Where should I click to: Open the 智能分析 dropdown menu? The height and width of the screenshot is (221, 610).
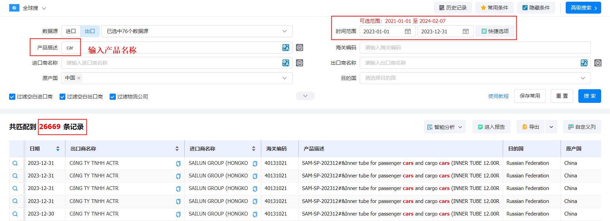445,127
